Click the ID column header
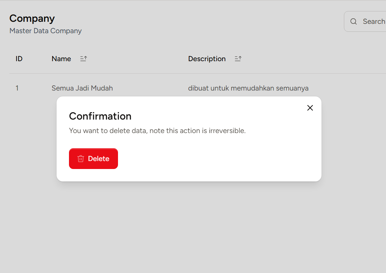Screen dimensions: 386x273 pos(19,59)
